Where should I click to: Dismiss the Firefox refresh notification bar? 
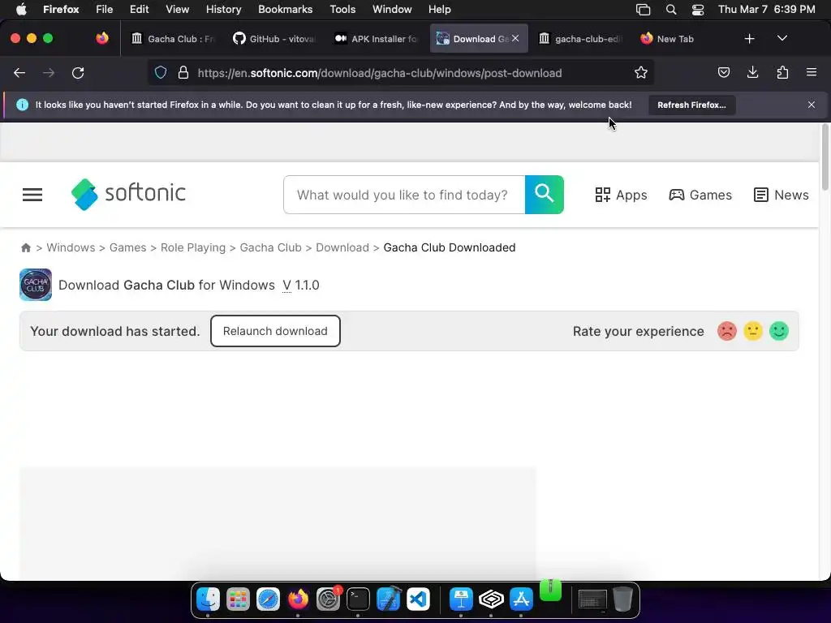(x=811, y=105)
